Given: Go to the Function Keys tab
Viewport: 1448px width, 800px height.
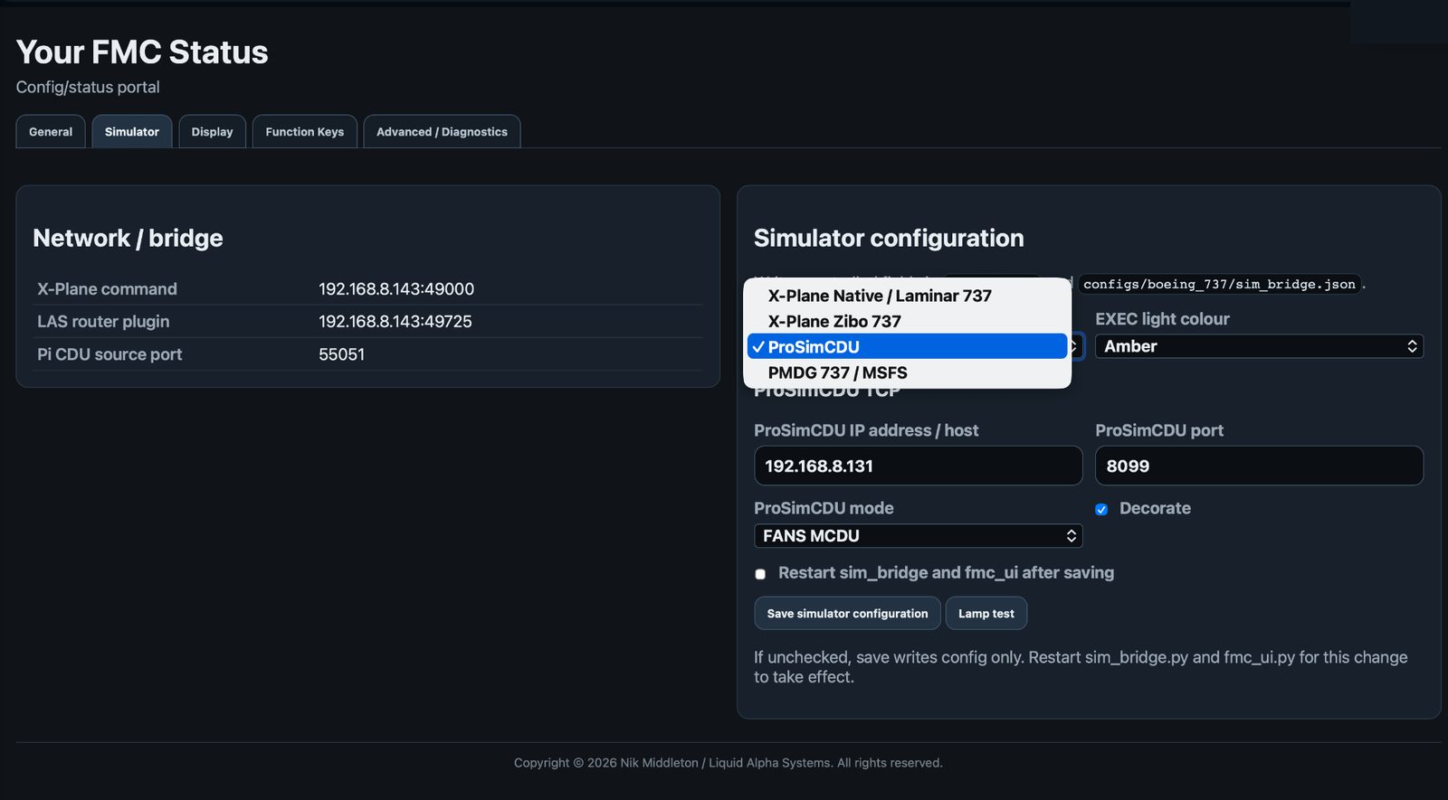Looking at the screenshot, I should point(305,131).
